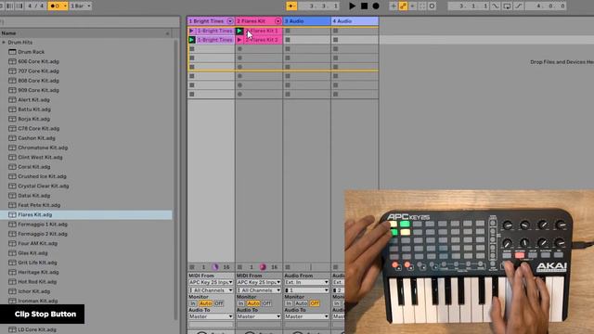Image resolution: width=594 pixels, height=334 pixels.
Task: Select the 2 Flares Kit track title
Action: 252,21
